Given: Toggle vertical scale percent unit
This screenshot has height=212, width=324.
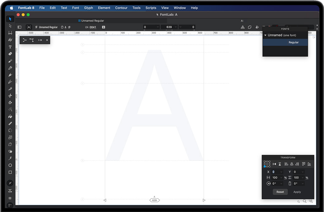Looking at the screenshot, I should coord(307,178).
